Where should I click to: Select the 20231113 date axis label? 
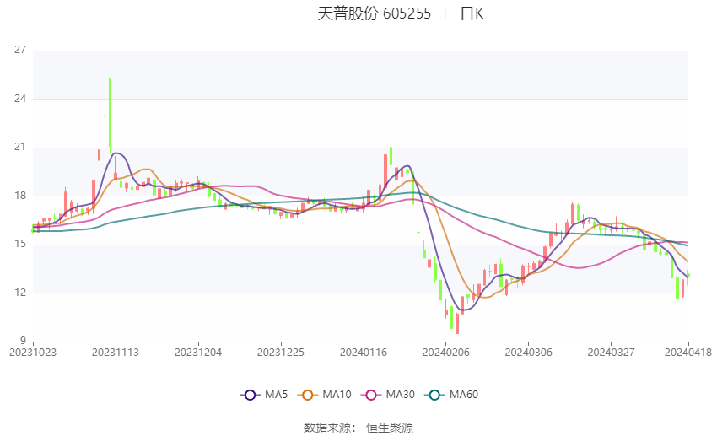point(116,353)
